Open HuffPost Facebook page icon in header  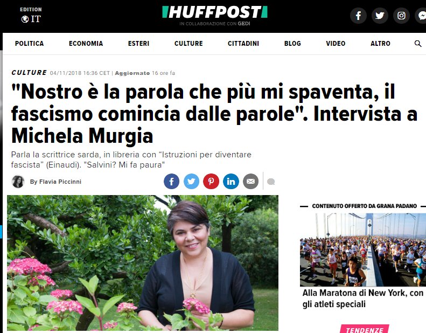[x=358, y=16]
